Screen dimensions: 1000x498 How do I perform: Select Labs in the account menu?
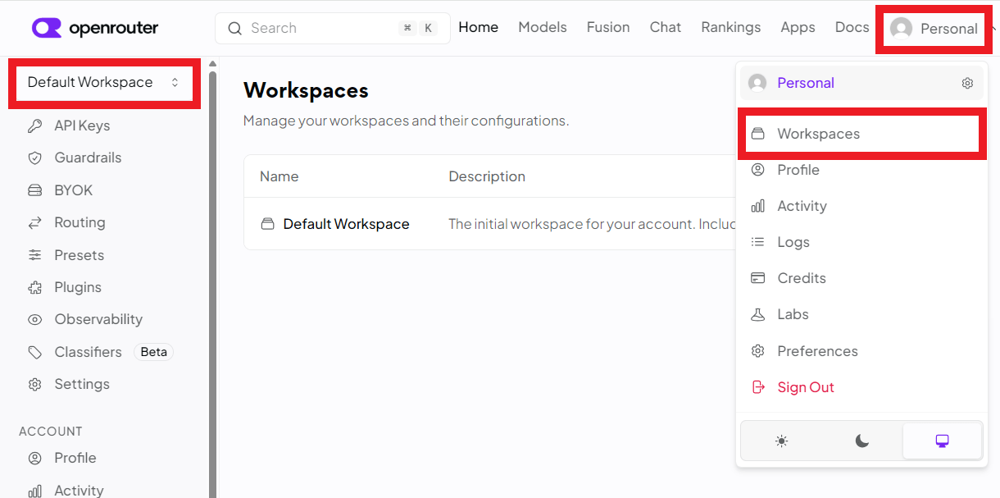point(861,314)
